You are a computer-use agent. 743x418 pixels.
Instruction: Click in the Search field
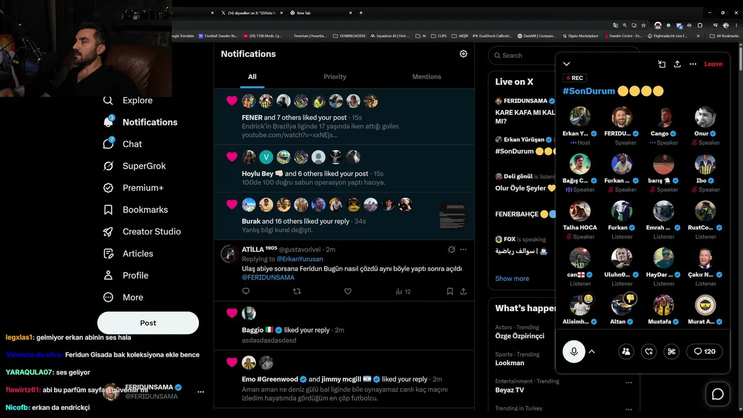coord(521,56)
